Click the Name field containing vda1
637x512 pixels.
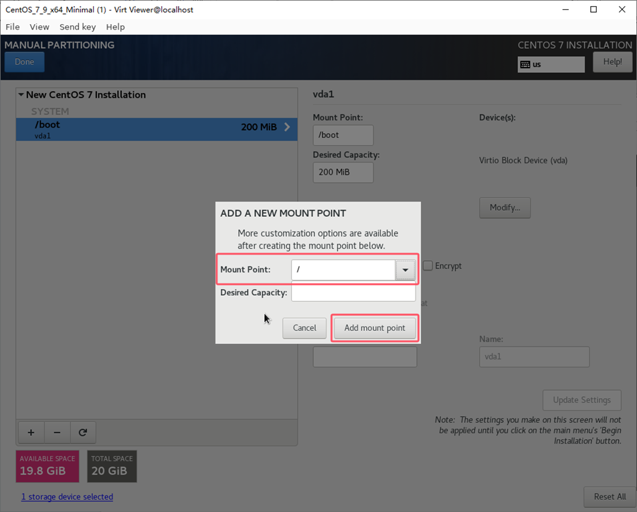(x=534, y=357)
